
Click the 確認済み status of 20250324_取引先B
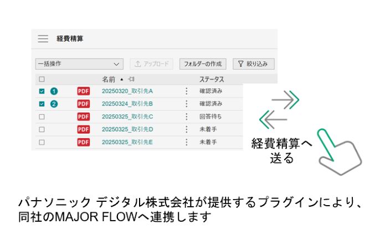(210, 104)
